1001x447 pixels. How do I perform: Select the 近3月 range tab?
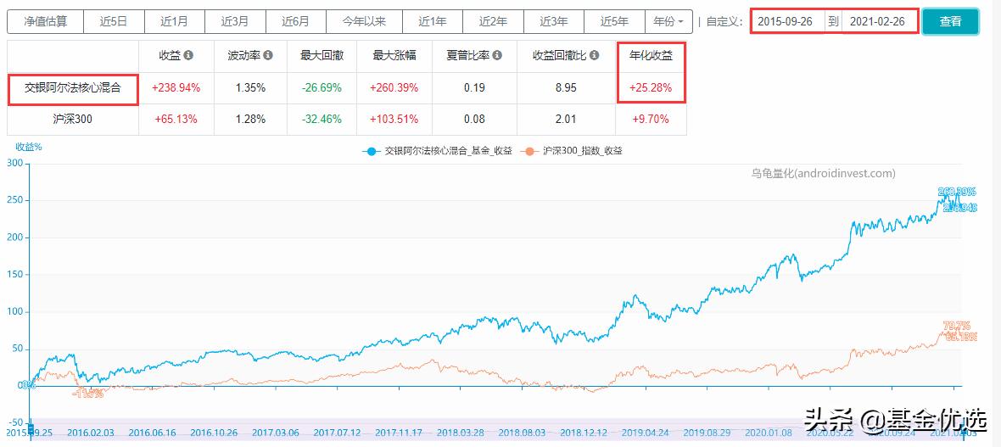235,22
